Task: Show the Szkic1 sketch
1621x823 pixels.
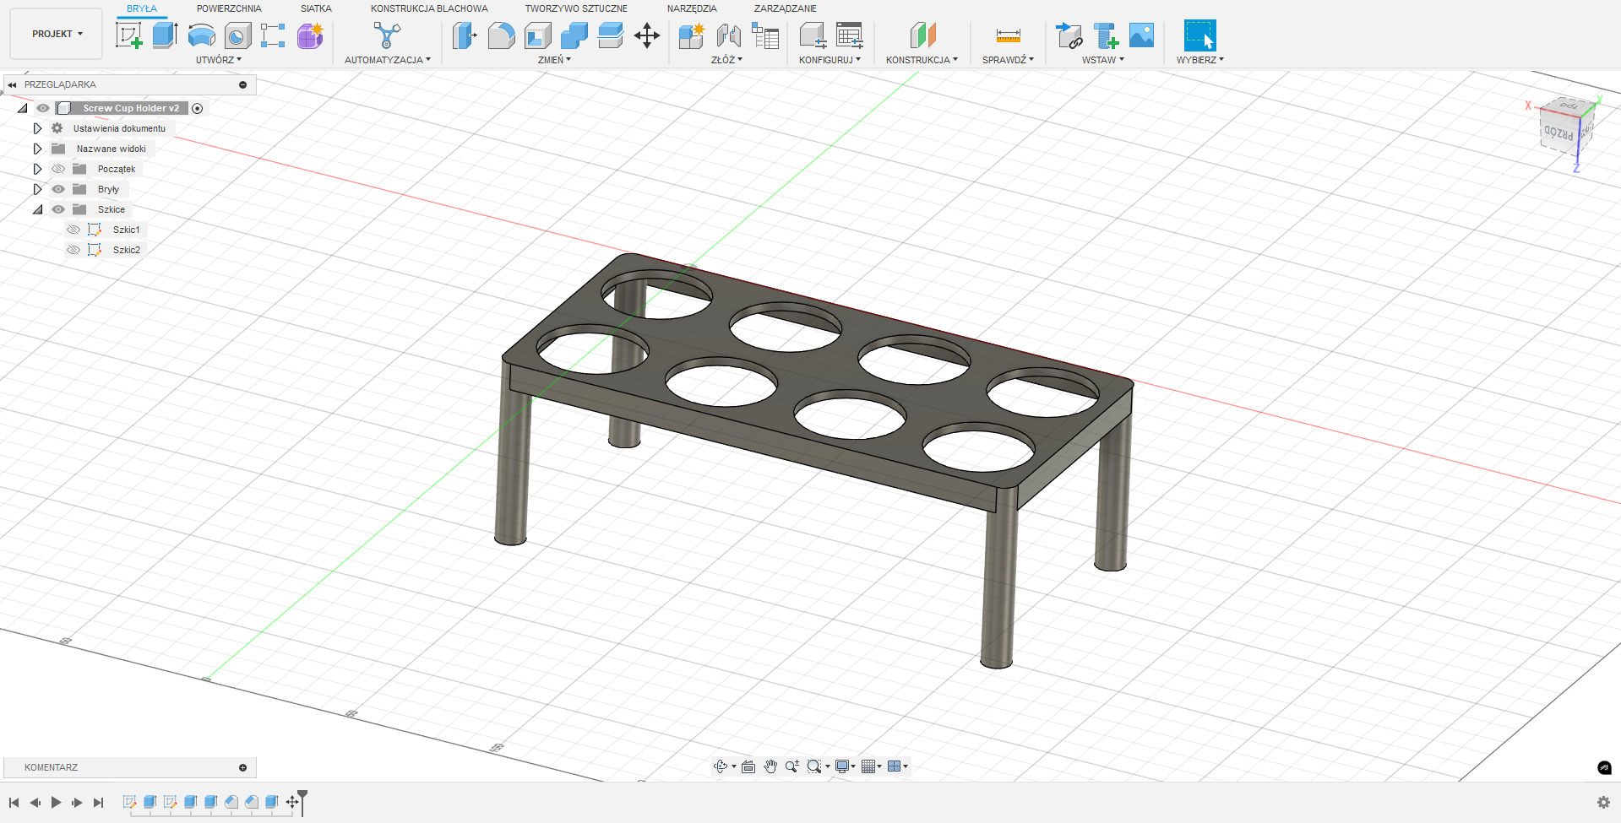Action: coord(73,230)
